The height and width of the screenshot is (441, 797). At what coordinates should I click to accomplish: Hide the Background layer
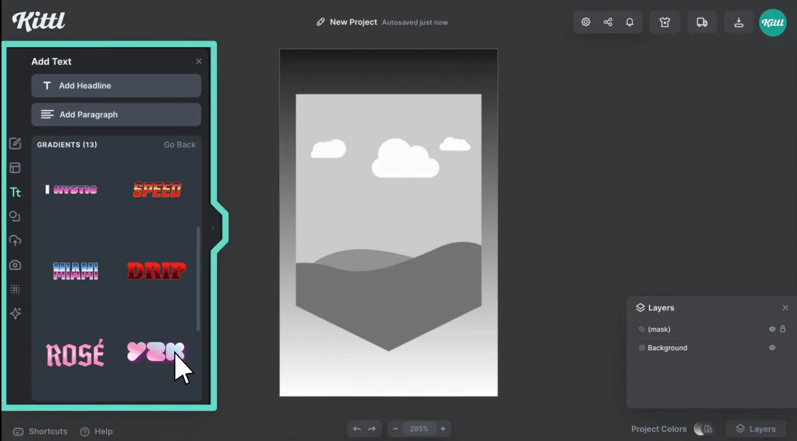[772, 348]
